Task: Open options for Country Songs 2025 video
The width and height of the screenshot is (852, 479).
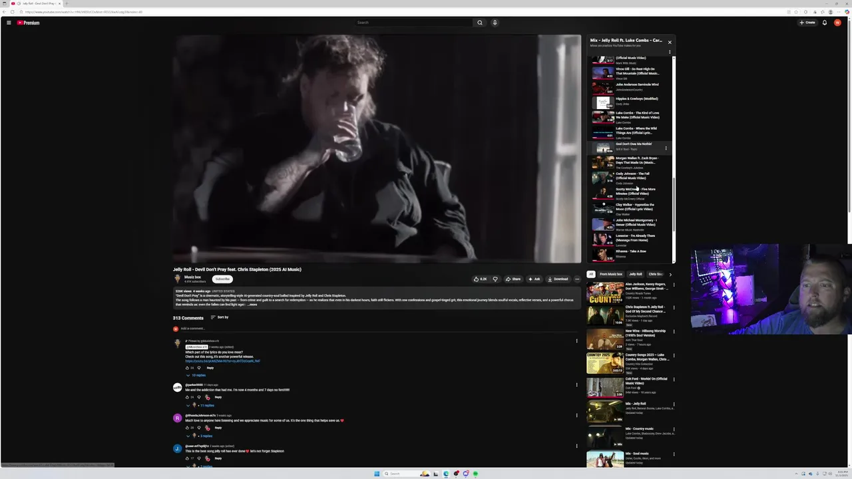Action: point(674,356)
